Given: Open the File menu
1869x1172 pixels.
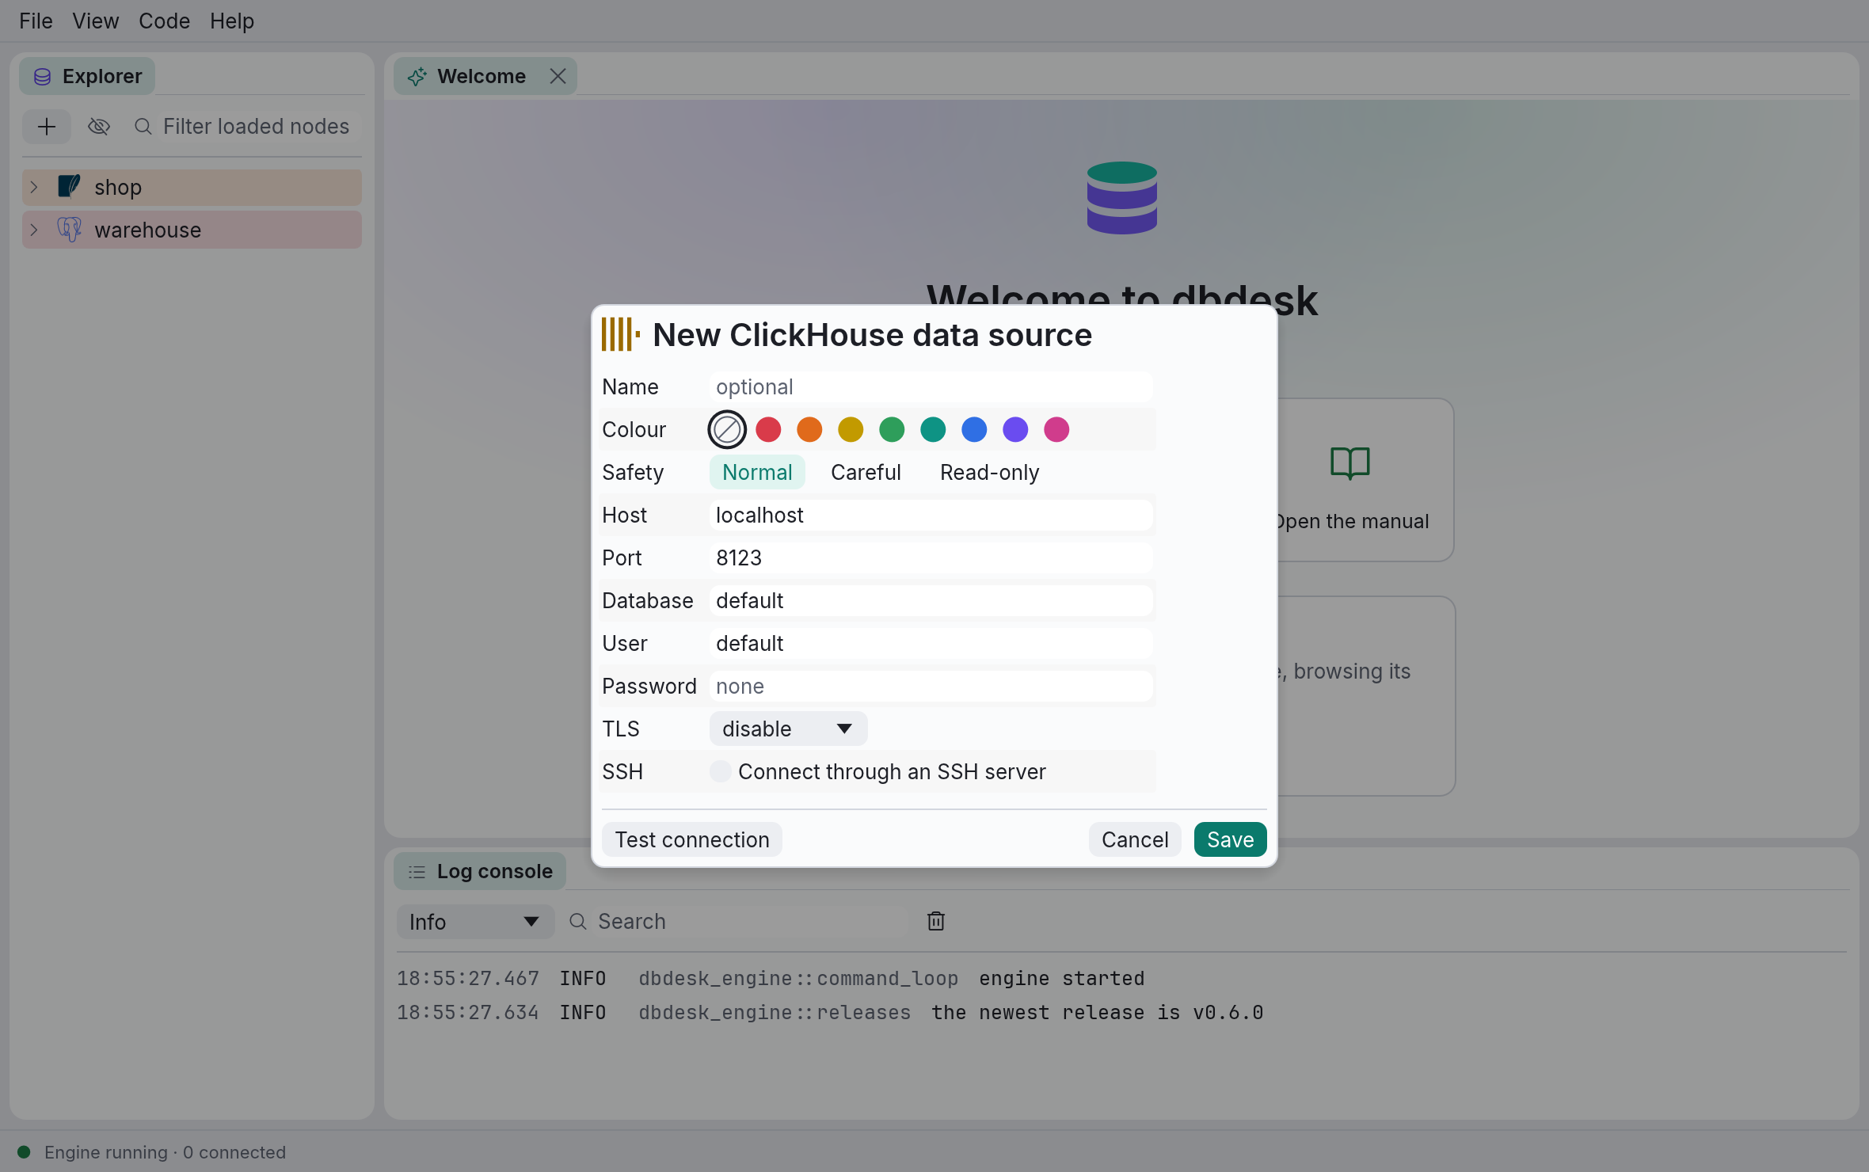Looking at the screenshot, I should pyautogui.click(x=36, y=21).
